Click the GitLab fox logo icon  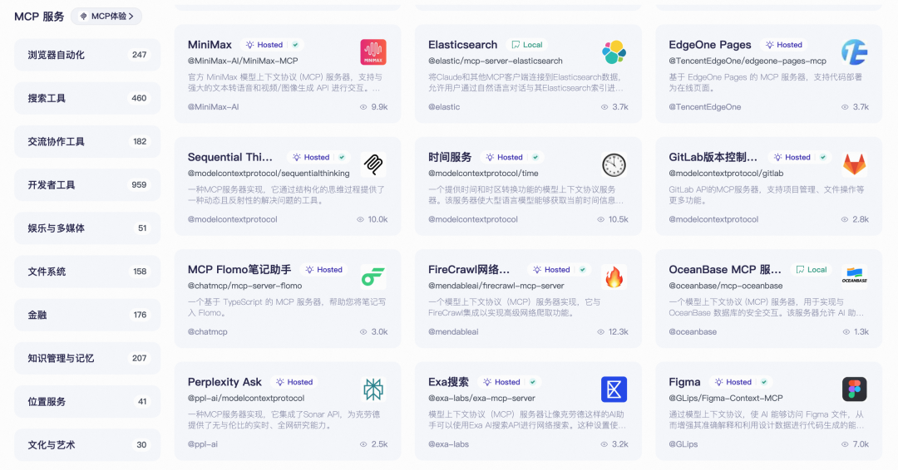[854, 164]
